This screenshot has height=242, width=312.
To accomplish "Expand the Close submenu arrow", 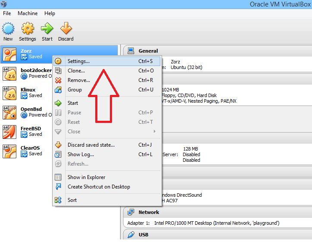I will [155, 132].
